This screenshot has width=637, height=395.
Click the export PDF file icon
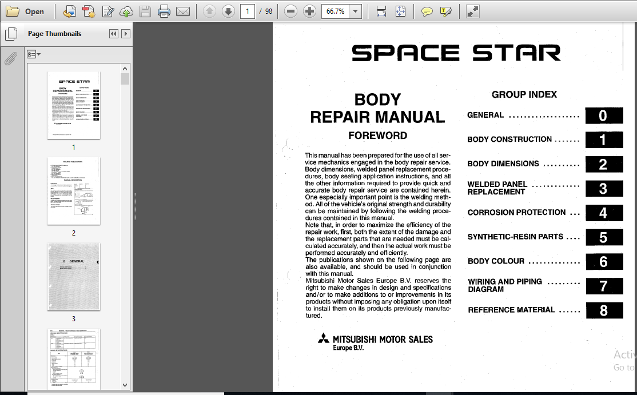point(69,11)
